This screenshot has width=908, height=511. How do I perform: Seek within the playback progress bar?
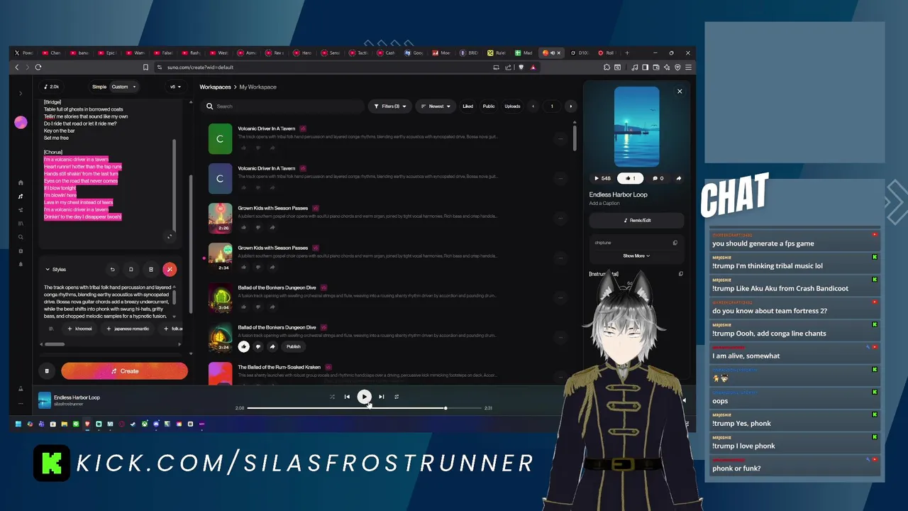364,408
